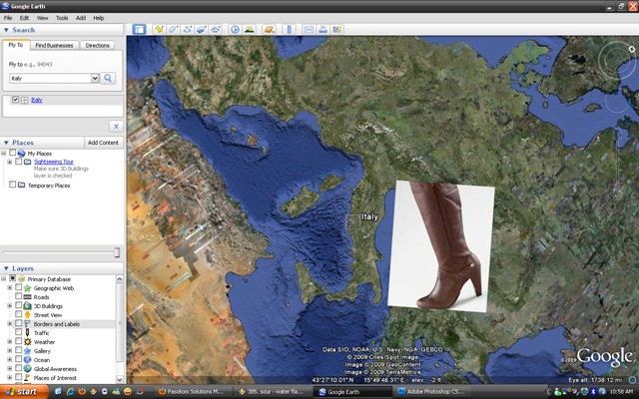Click the navigation compass ring on map
The image size is (639, 399).
coord(617,60)
